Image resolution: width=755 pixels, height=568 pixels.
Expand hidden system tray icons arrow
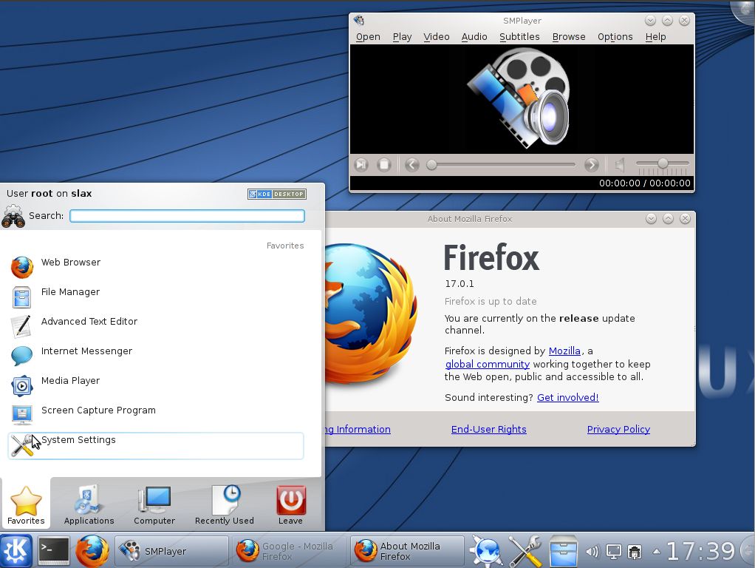[656, 551]
